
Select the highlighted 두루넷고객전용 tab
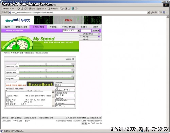pyautogui.click(x=38, y=27)
